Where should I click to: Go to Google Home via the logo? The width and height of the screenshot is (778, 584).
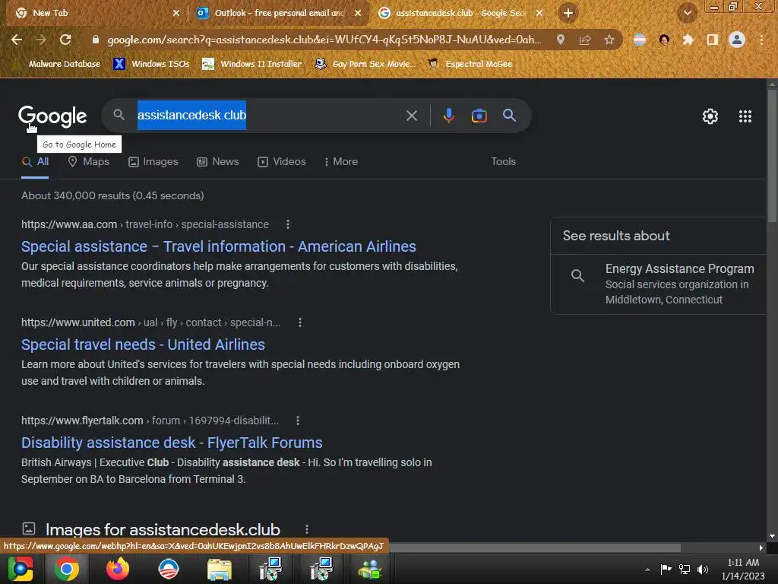[x=52, y=116]
